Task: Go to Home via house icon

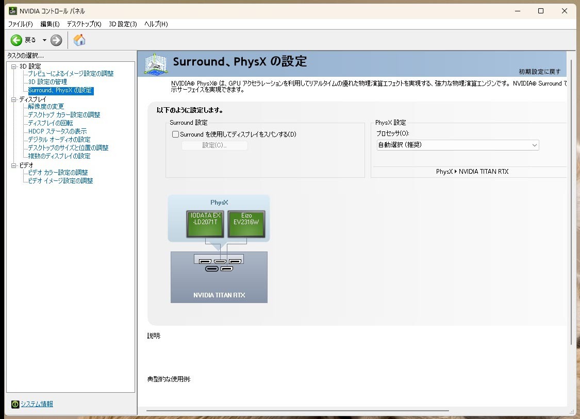Action: tap(79, 40)
